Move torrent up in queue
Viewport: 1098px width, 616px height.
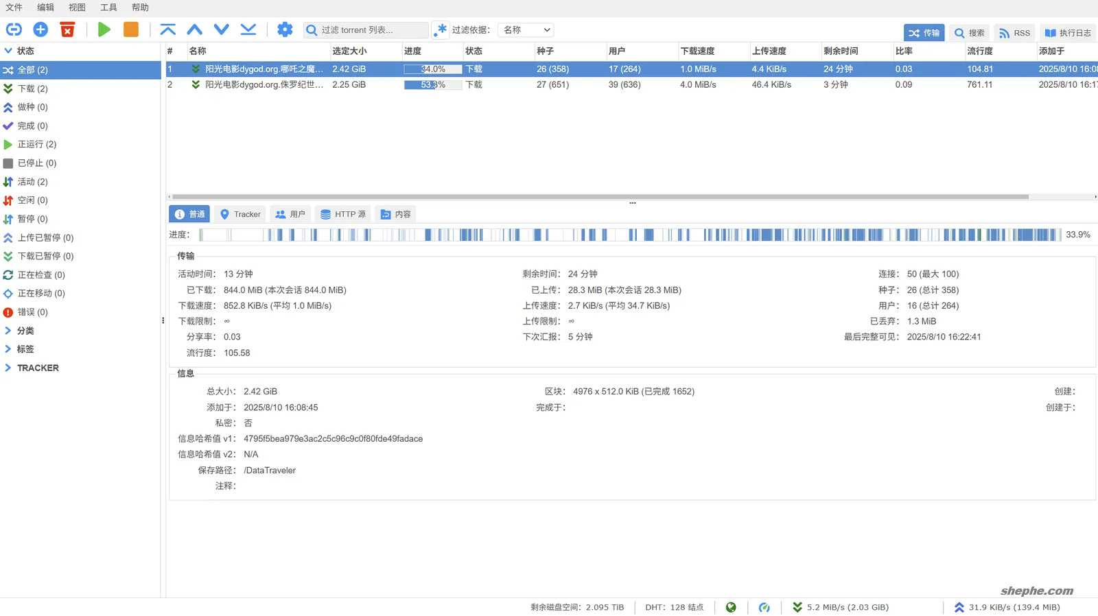point(195,29)
